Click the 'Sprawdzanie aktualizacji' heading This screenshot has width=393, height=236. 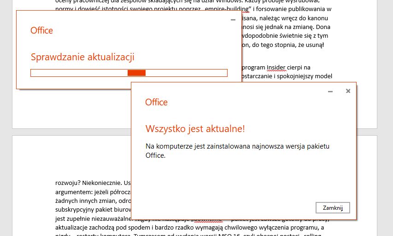pyautogui.click(x=82, y=57)
